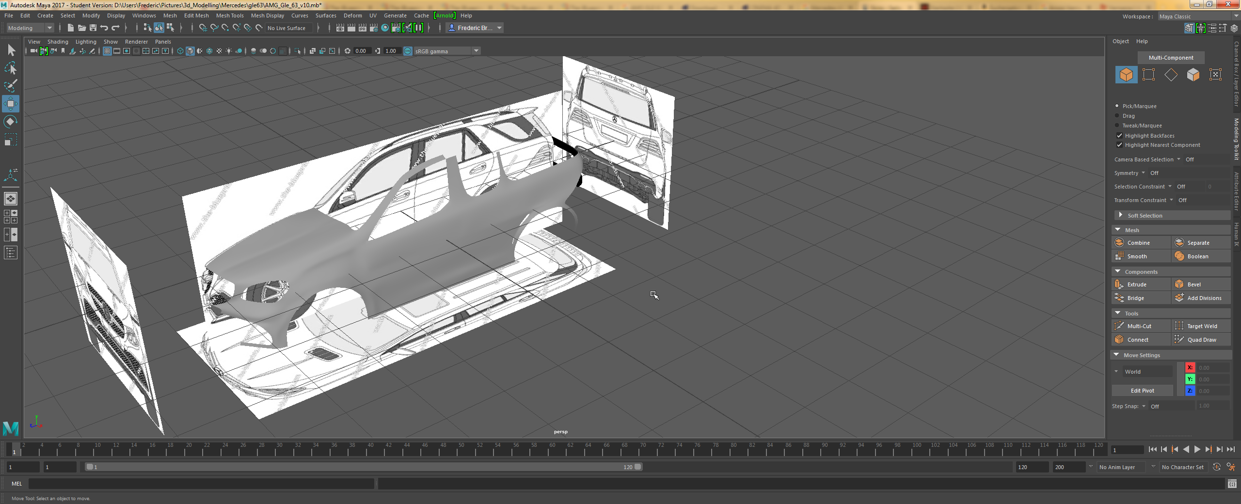Image resolution: width=1241 pixels, height=504 pixels.
Task: Open the Modeling menu set dropdown
Action: [x=30, y=28]
